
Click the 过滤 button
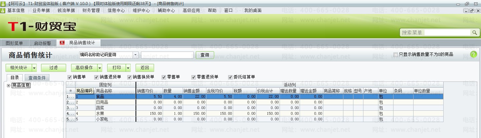click(53, 68)
